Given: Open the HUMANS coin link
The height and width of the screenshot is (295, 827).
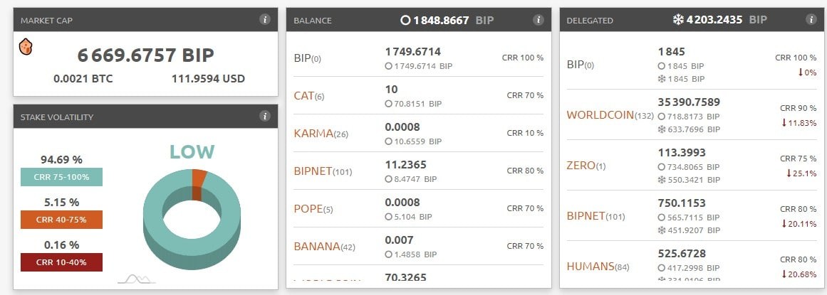Looking at the screenshot, I should (591, 267).
